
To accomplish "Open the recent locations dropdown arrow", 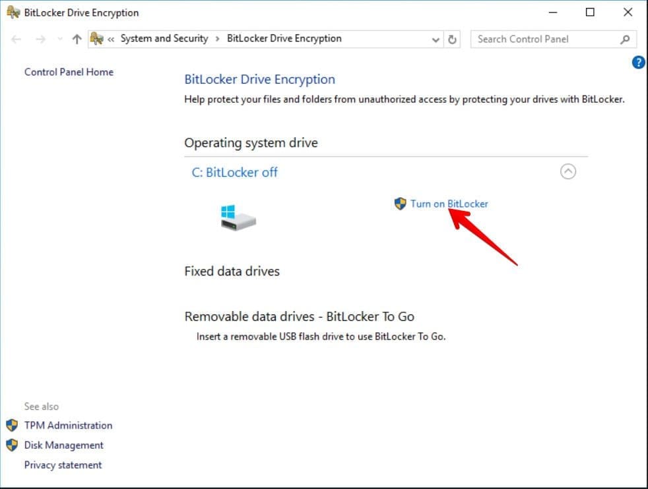I will click(59, 39).
